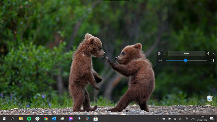Viewport: 217px width, 122px height.
Task: Expand hidden system tray icons chevron
Action: point(158,119)
